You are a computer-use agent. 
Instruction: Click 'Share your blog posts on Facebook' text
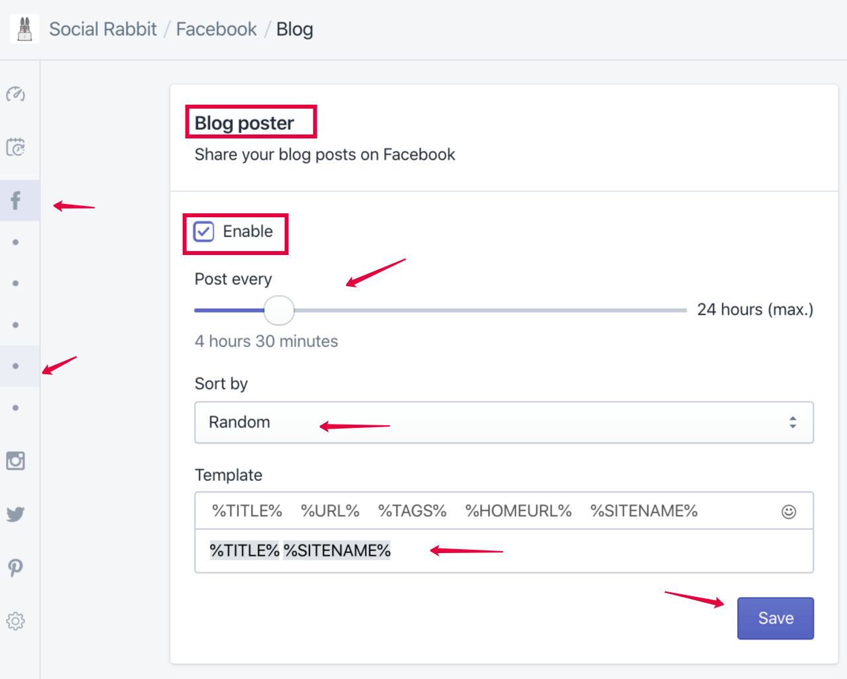(x=324, y=154)
